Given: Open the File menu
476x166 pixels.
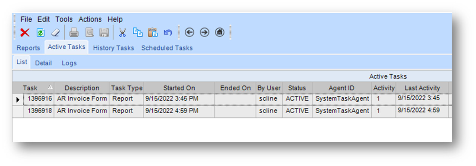Looking at the screenshot, I should [26, 19].
